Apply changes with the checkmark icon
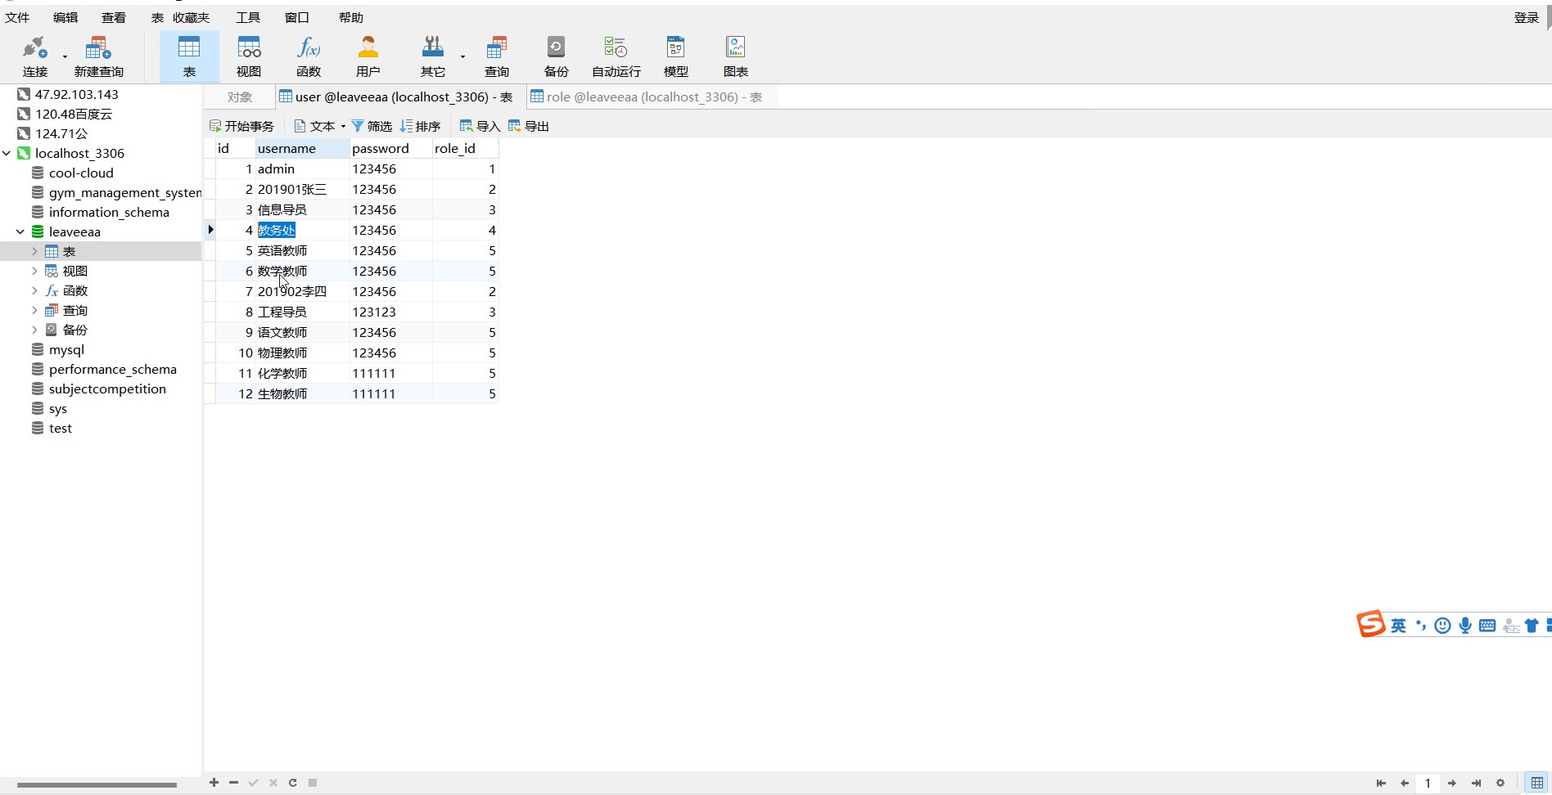 pos(253,783)
